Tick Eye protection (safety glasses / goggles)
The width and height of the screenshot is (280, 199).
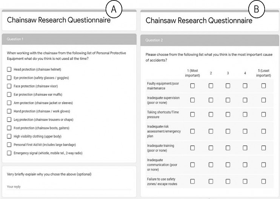[9, 78]
